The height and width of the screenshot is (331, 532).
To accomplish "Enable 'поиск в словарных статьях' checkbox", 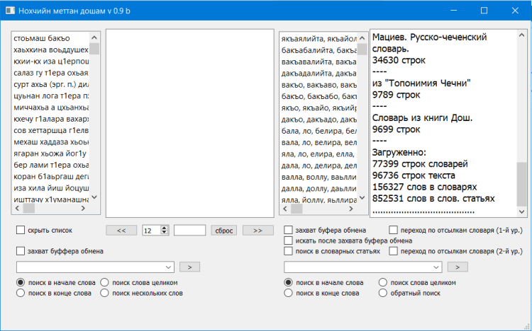I will (288, 251).
